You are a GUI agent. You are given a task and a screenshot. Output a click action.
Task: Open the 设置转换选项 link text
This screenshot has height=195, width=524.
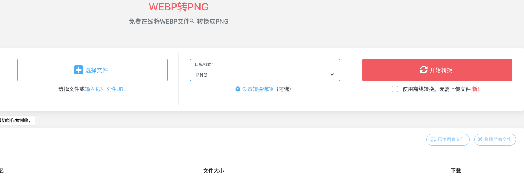click(258, 89)
